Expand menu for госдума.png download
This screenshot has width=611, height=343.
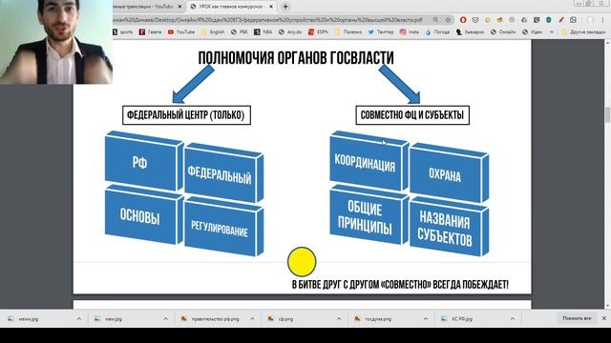pyautogui.click(x=426, y=318)
